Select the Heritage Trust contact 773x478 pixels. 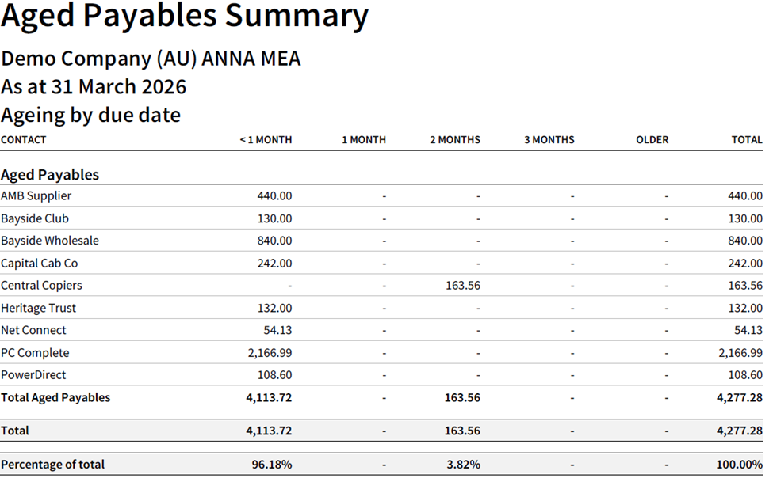tap(39, 308)
